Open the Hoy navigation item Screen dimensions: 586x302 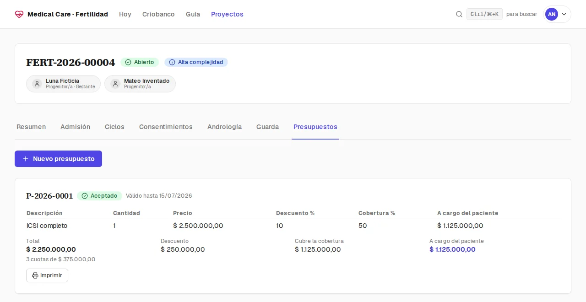[125, 14]
